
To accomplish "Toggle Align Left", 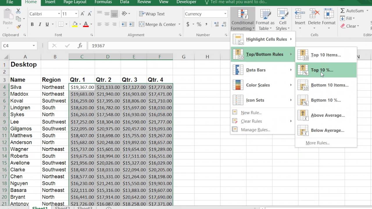I will click(99, 24).
